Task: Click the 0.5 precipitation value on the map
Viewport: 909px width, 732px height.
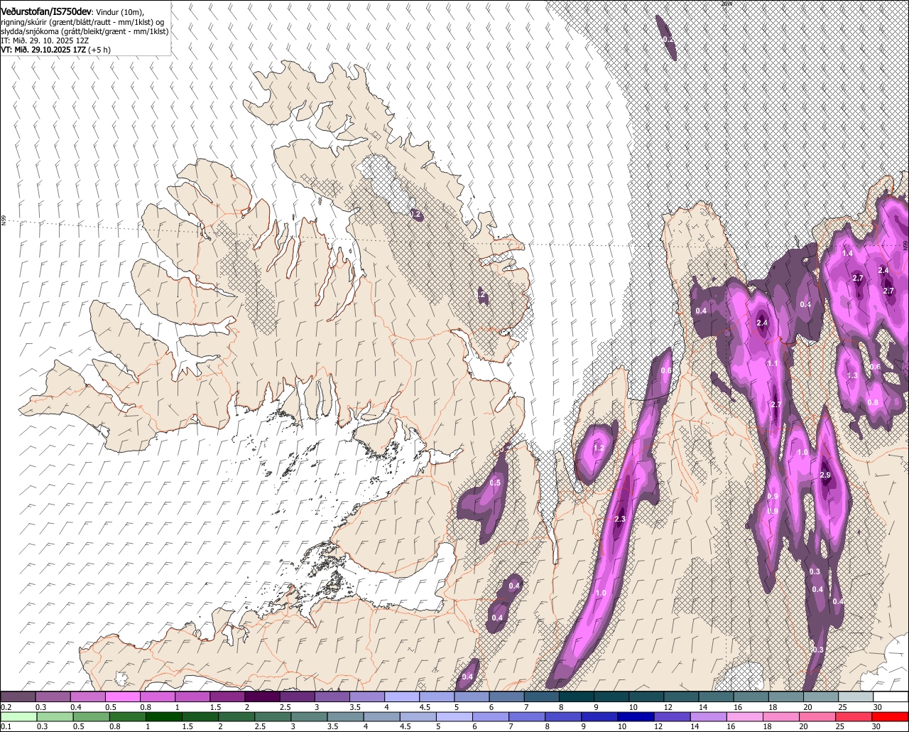Action: click(495, 483)
